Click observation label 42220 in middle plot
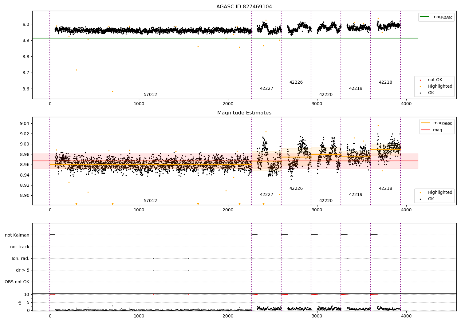Image resolution: width=461 pixels, height=323 pixels. [x=326, y=201]
